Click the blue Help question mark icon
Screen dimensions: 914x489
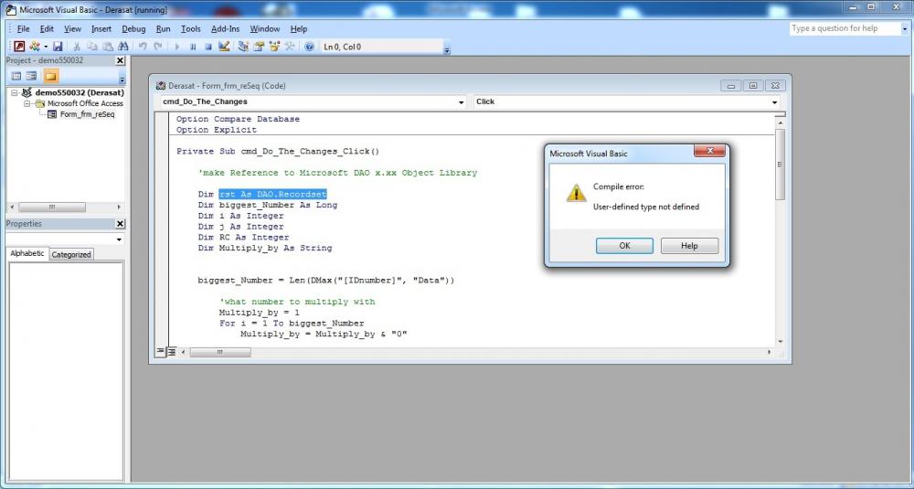pyautogui.click(x=310, y=47)
